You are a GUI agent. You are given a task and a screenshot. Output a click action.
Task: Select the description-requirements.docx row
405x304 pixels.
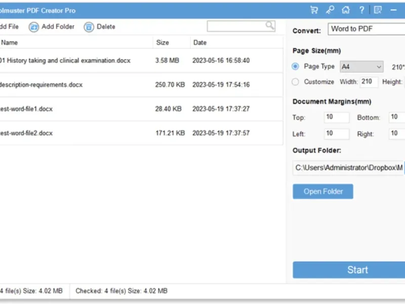click(141, 85)
